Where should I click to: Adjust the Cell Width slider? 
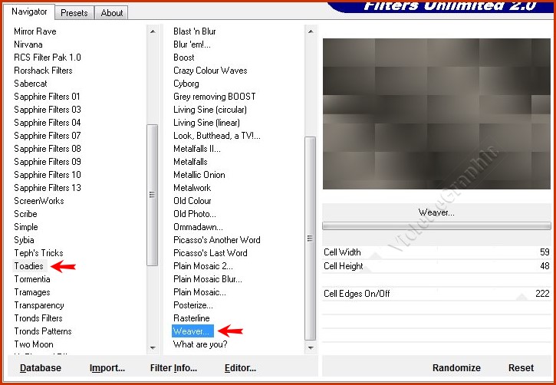[436, 252]
